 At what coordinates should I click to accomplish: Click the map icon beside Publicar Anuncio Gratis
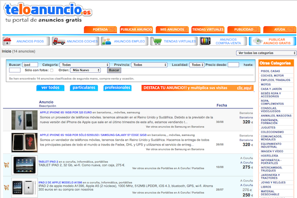pyautogui.click(x=258, y=41)
